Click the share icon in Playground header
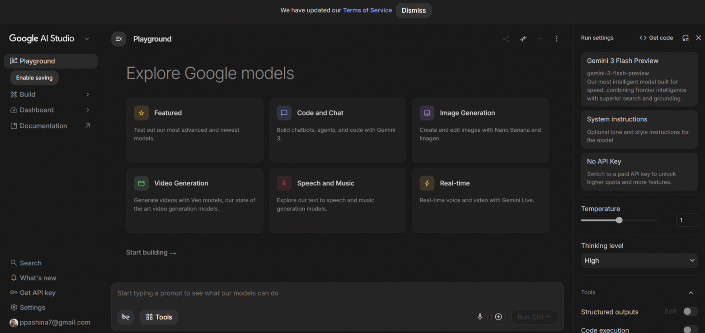The width and height of the screenshot is (705, 333). [506, 39]
